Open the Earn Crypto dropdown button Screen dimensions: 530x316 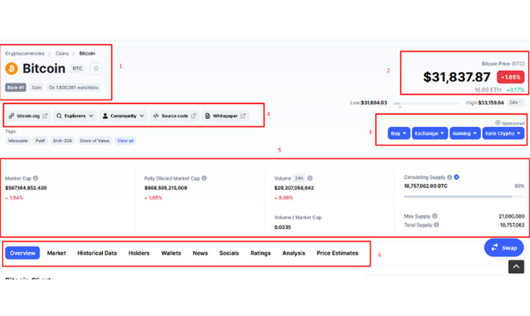click(x=503, y=134)
